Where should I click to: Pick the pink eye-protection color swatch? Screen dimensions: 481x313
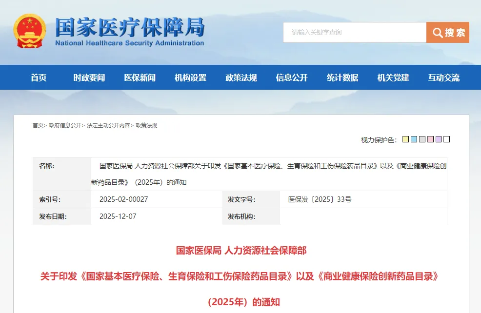tap(430, 139)
